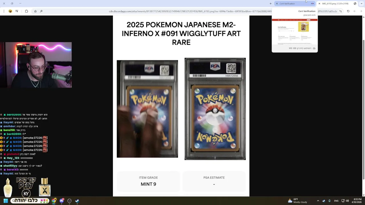This screenshot has height=205, width=365.
Task: Click the taskbar search box
Action: 30,201
